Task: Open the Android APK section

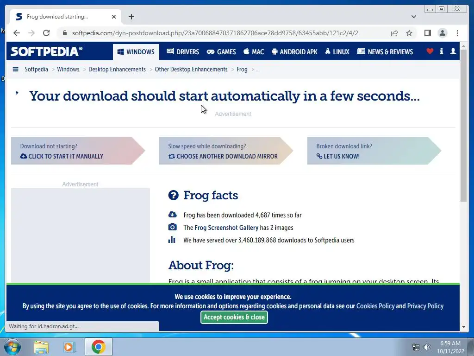Action: coord(294,52)
